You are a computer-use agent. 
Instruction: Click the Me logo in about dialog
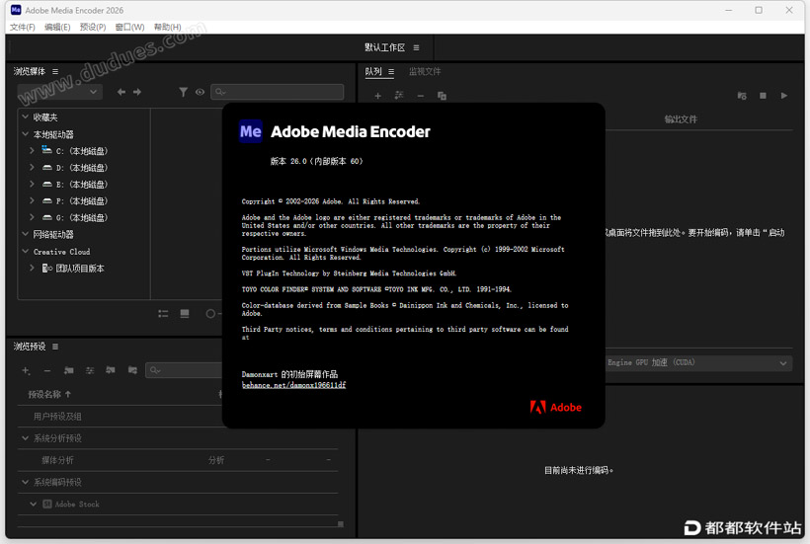coord(251,131)
